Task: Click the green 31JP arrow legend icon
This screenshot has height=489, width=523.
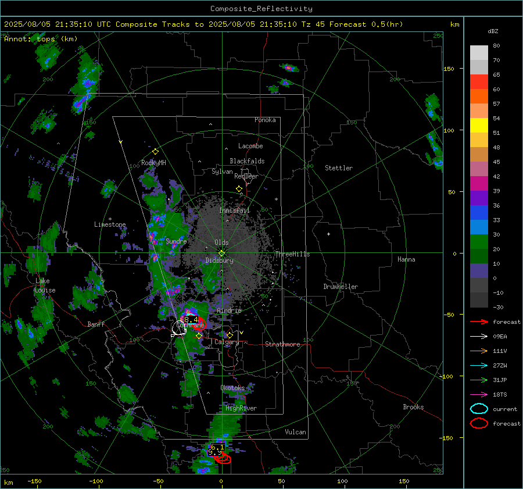Action: pyautogui.click(x=479, y=380)
